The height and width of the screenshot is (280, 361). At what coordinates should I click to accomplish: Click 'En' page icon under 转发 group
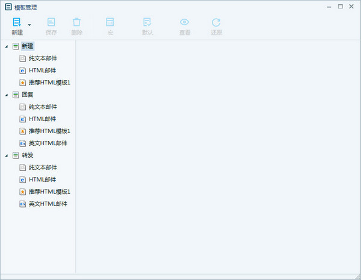tap(23, 204)
